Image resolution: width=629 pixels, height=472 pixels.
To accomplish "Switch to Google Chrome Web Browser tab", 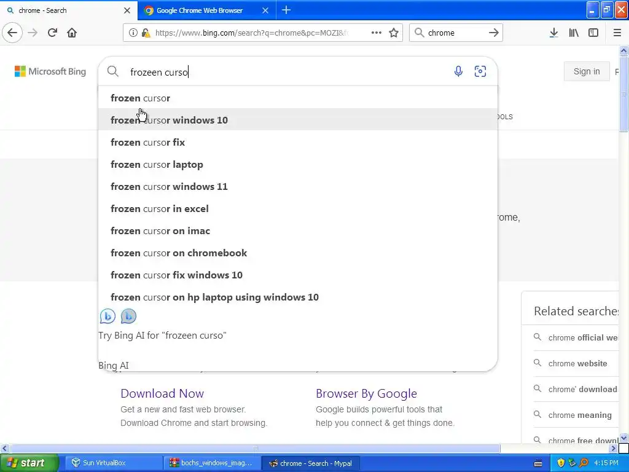I will (x=206, y=10).
